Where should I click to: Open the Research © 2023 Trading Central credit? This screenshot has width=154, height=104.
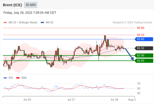pos(132,23)
